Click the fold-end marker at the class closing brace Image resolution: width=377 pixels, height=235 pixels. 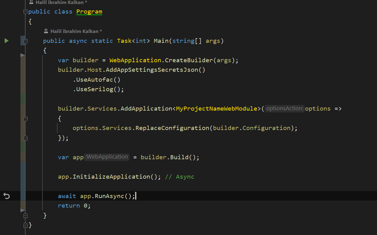25,225
